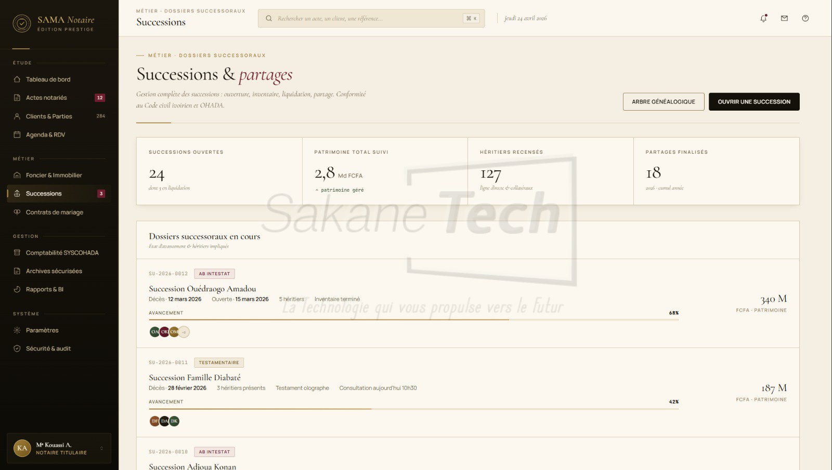Open Clients & Parties section
The image size is (832, 470).
59,116
